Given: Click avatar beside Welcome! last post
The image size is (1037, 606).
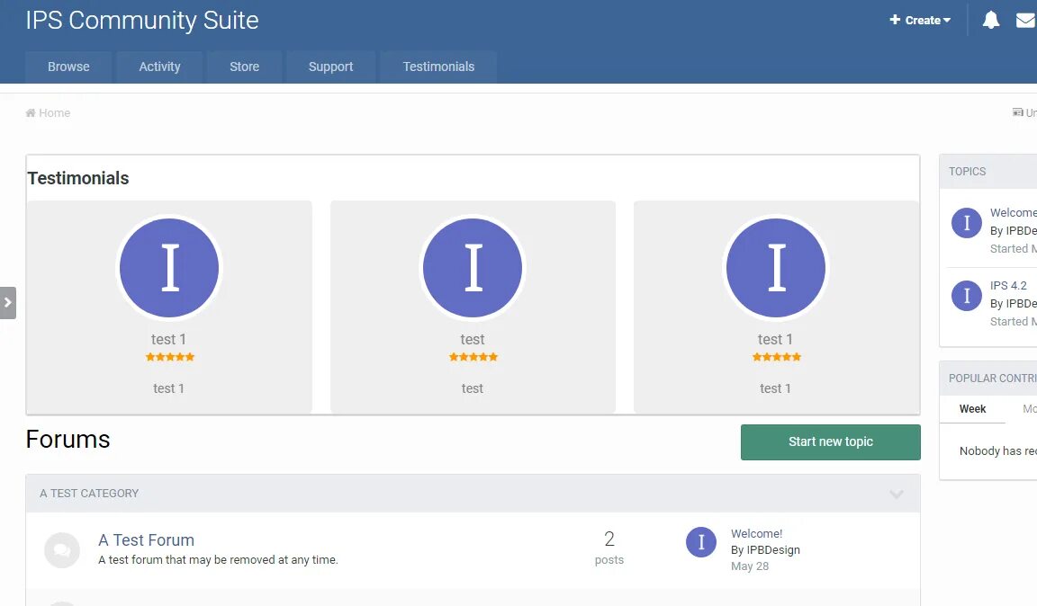Looking at the screenshot, I should click(x=701, y=542).
